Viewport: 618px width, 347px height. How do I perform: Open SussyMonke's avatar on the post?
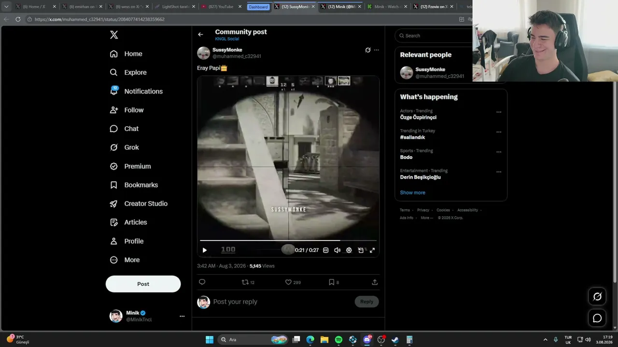pos(203,53)
